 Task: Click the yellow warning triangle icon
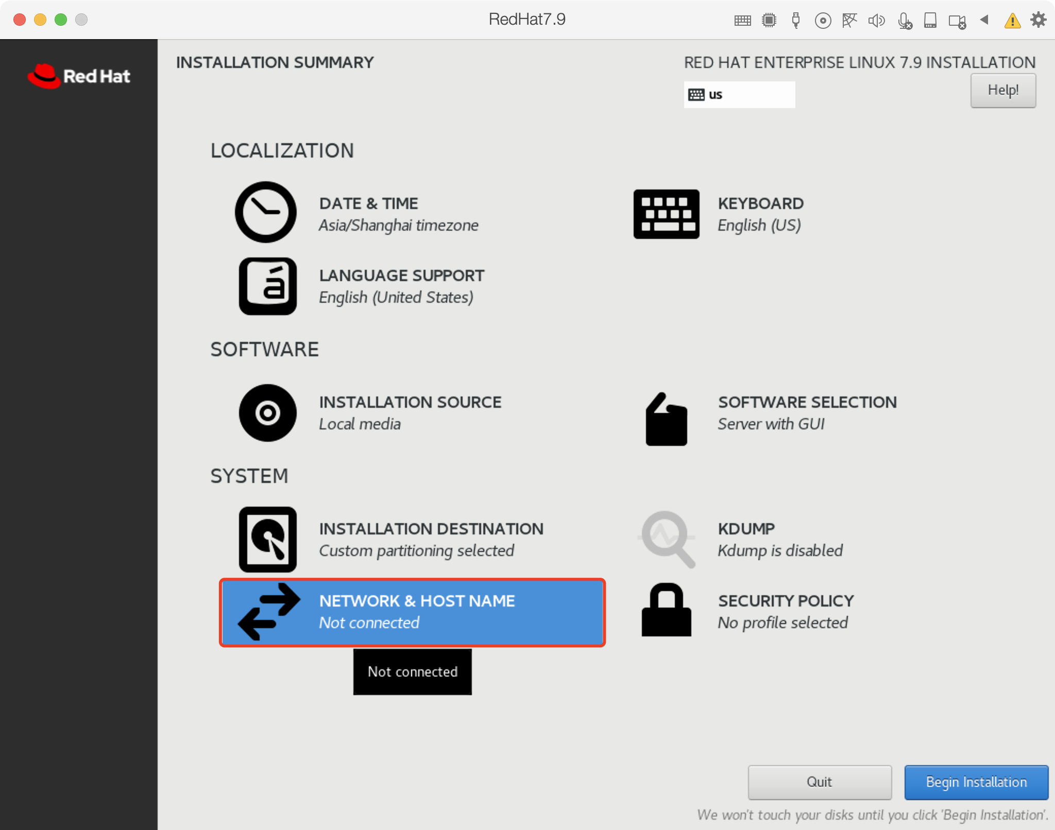[1012, 21]
